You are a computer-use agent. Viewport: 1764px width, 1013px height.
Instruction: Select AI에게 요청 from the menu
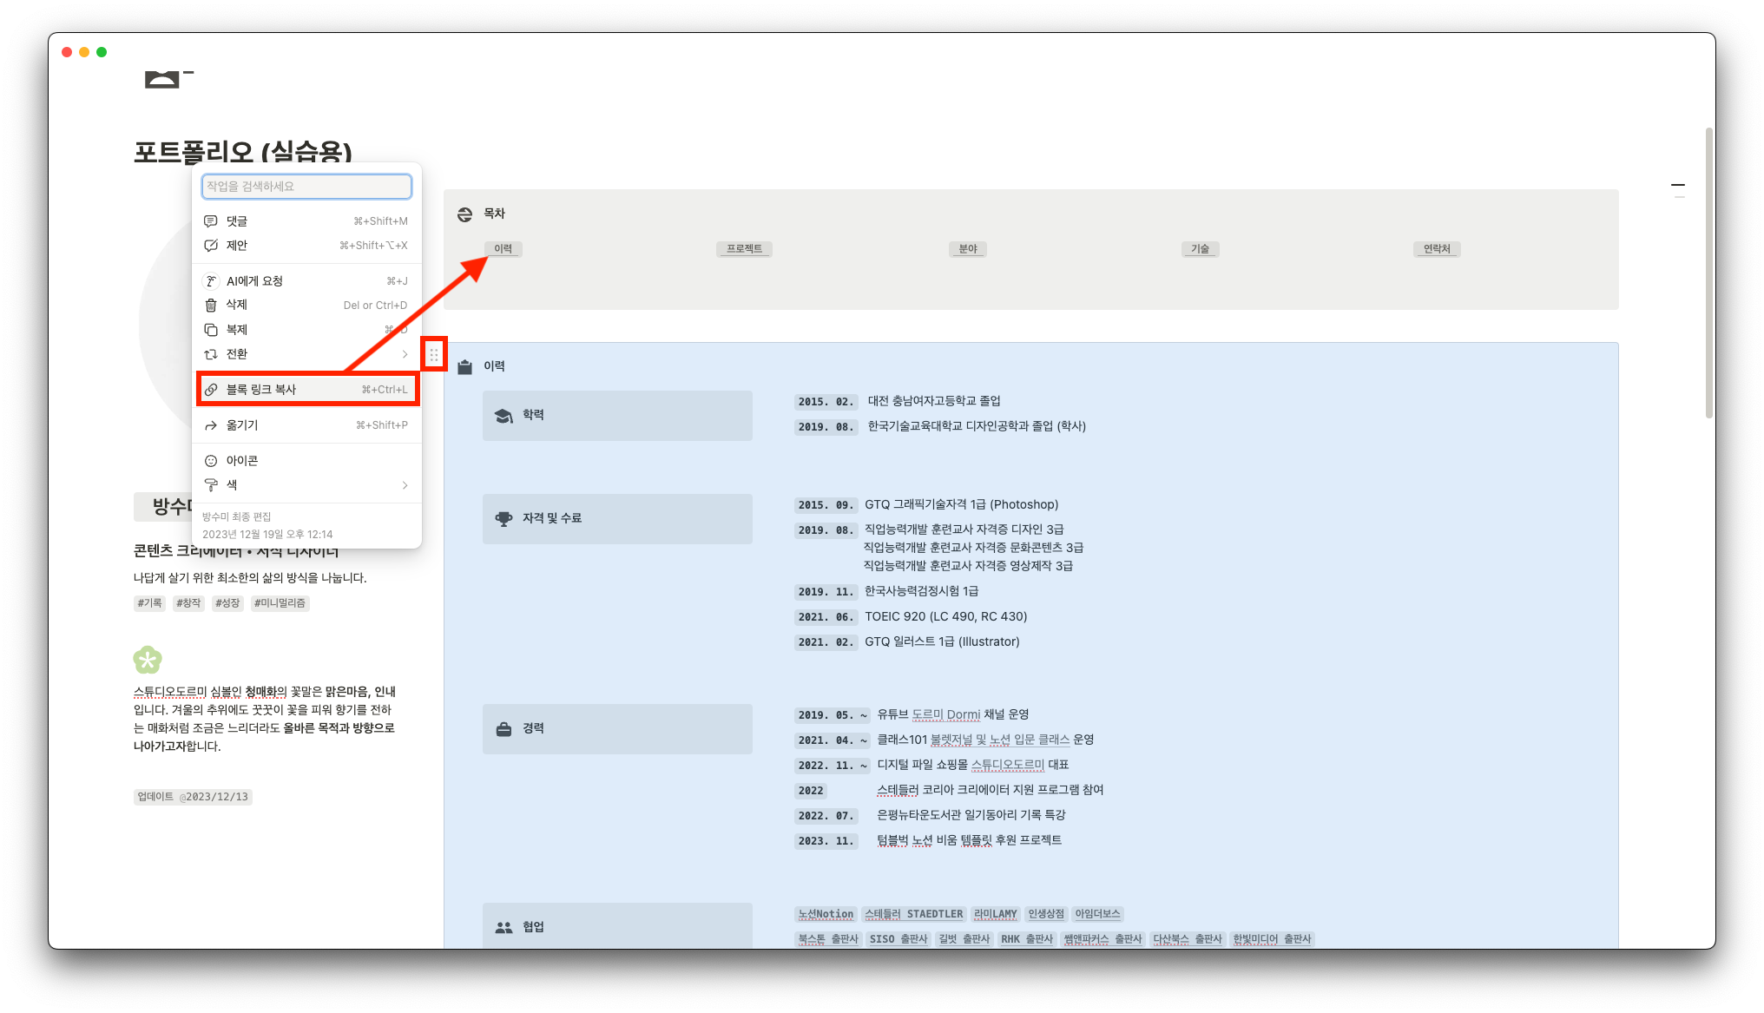[x=254, y=281]
